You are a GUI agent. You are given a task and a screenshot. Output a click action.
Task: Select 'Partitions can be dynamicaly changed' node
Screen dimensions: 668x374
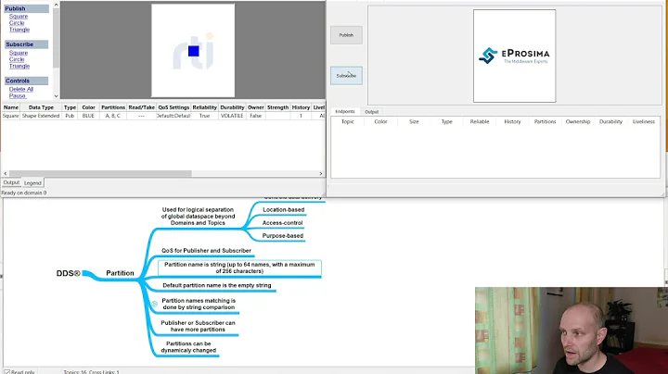point(188,347)
